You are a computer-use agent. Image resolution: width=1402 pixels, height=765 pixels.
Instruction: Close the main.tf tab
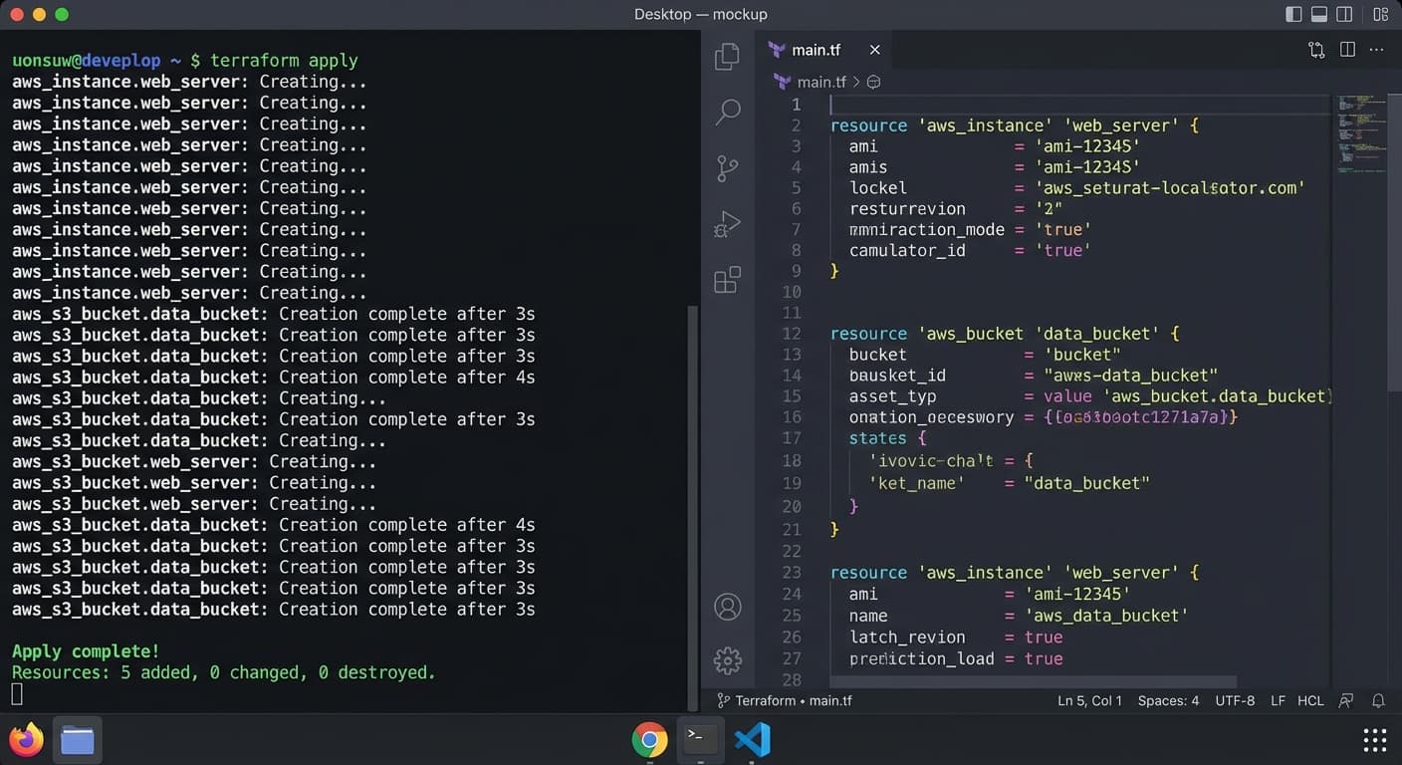[874, 50]
